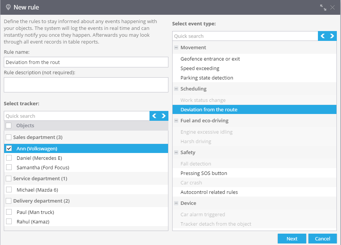The width and height of the screenshot is (341, 245).
Task: Click the previous arrow in event type search
Action: [323, 36]
